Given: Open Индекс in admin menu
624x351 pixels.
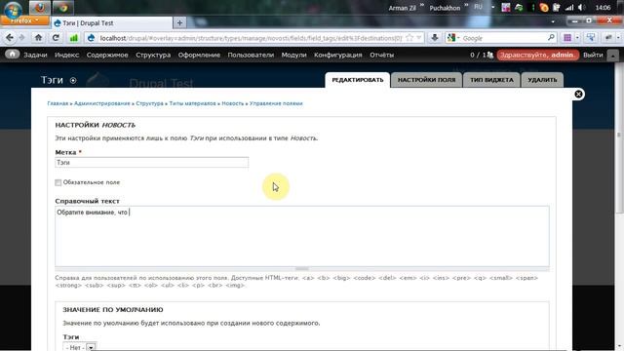Looking at the screenshot, I should click(66, 55).
